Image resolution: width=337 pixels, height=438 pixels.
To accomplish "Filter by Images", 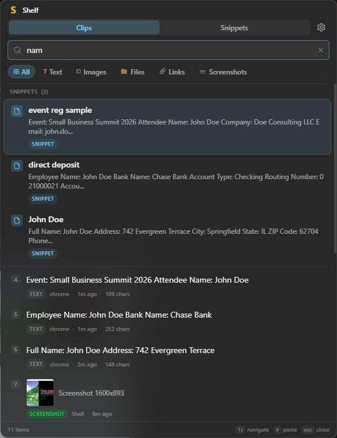I will (91, 72).
